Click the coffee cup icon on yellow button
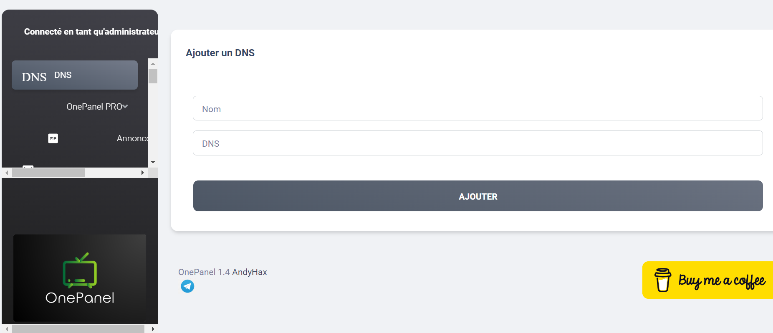Viewport: 773px width, 333px height. 662,280
